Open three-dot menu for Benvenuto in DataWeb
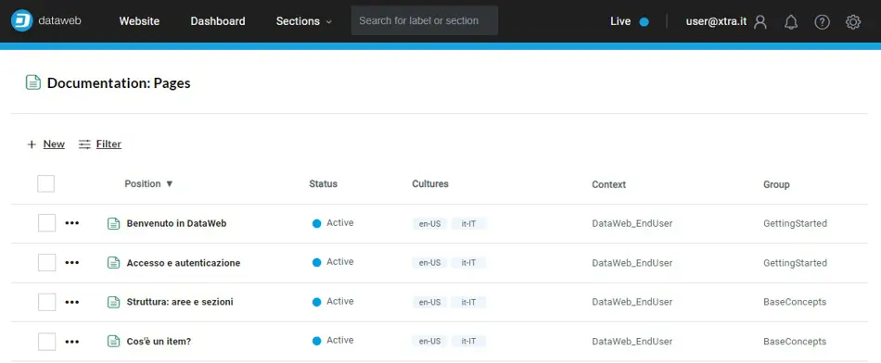881x363 pixels. click(x=72, y=223)
